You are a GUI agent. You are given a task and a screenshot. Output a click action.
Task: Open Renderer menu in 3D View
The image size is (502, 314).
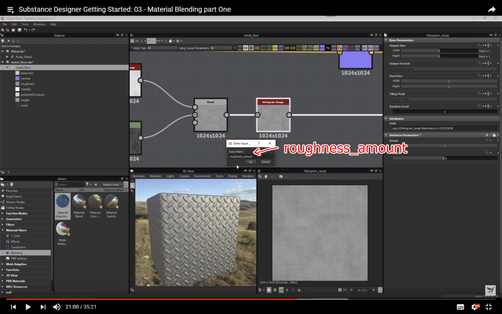pyautogui.click(x=248, y=176)
